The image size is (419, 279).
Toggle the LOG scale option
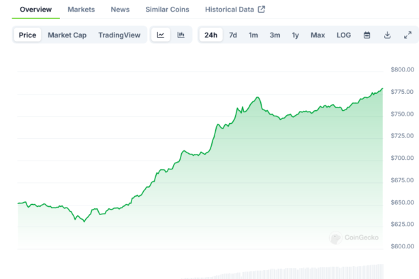click(x=343, y=35)
